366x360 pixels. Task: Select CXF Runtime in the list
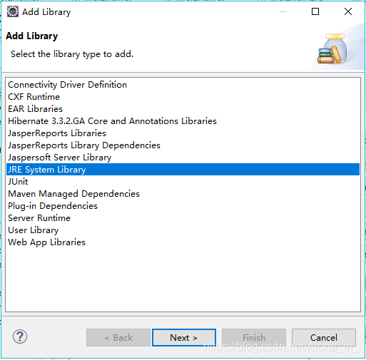pyautogui.click(x=183, y=97)
